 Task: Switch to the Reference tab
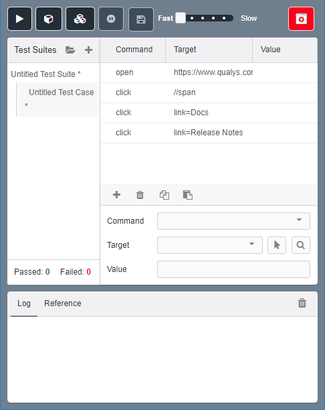pos(63,303)
